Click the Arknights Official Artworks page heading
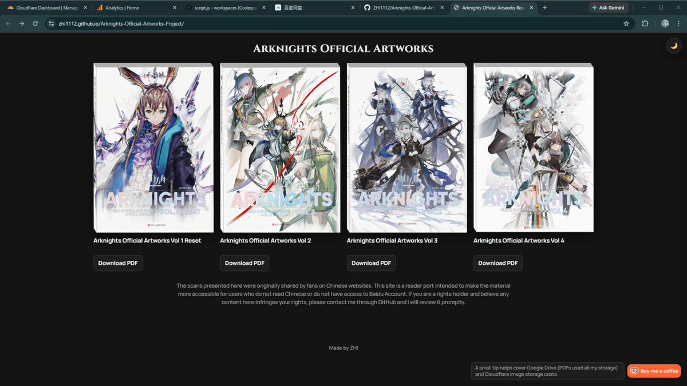The height and width of the screenshot is (386, 687). [x=343, y=49]
